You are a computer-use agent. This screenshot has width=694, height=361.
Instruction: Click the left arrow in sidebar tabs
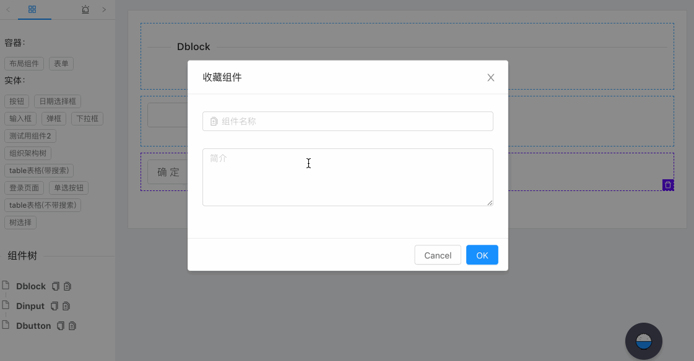click(x=8, y=9)
